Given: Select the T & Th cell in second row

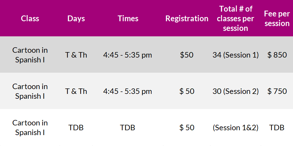Looking at the screenshot, I should click(x=76, y=91).
